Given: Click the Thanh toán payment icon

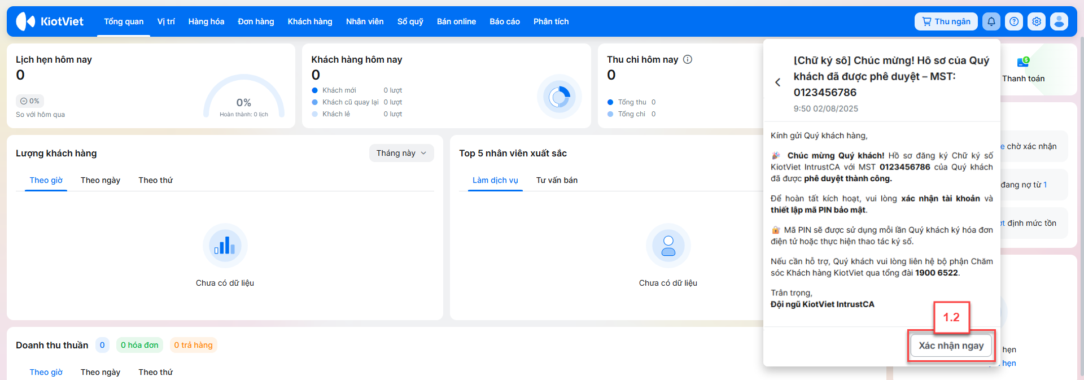Looking at the screenshot, I should click(1023, 62).
